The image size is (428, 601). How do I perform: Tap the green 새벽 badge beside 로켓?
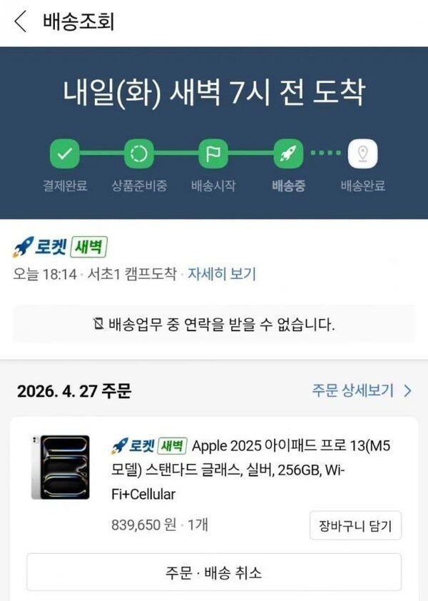click(x=89, y=247)
